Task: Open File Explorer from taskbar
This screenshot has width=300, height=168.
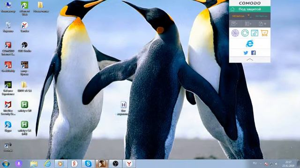Action: click(34, 164)
